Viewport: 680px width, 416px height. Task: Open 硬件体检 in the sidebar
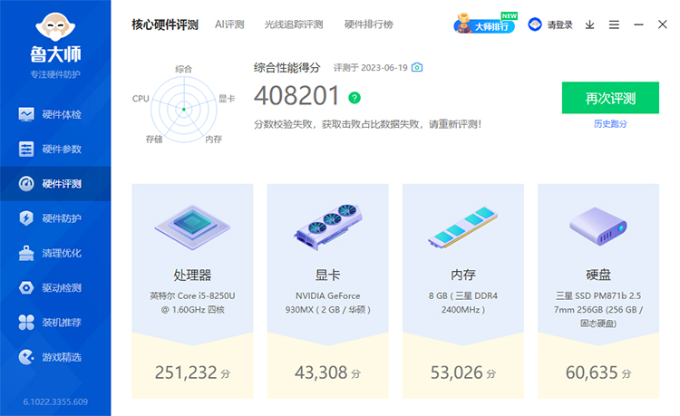point(55,114)
